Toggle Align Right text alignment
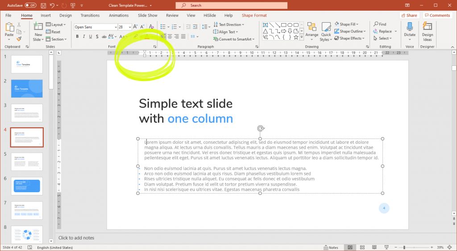457x251 pixels. tap(176, 36)
